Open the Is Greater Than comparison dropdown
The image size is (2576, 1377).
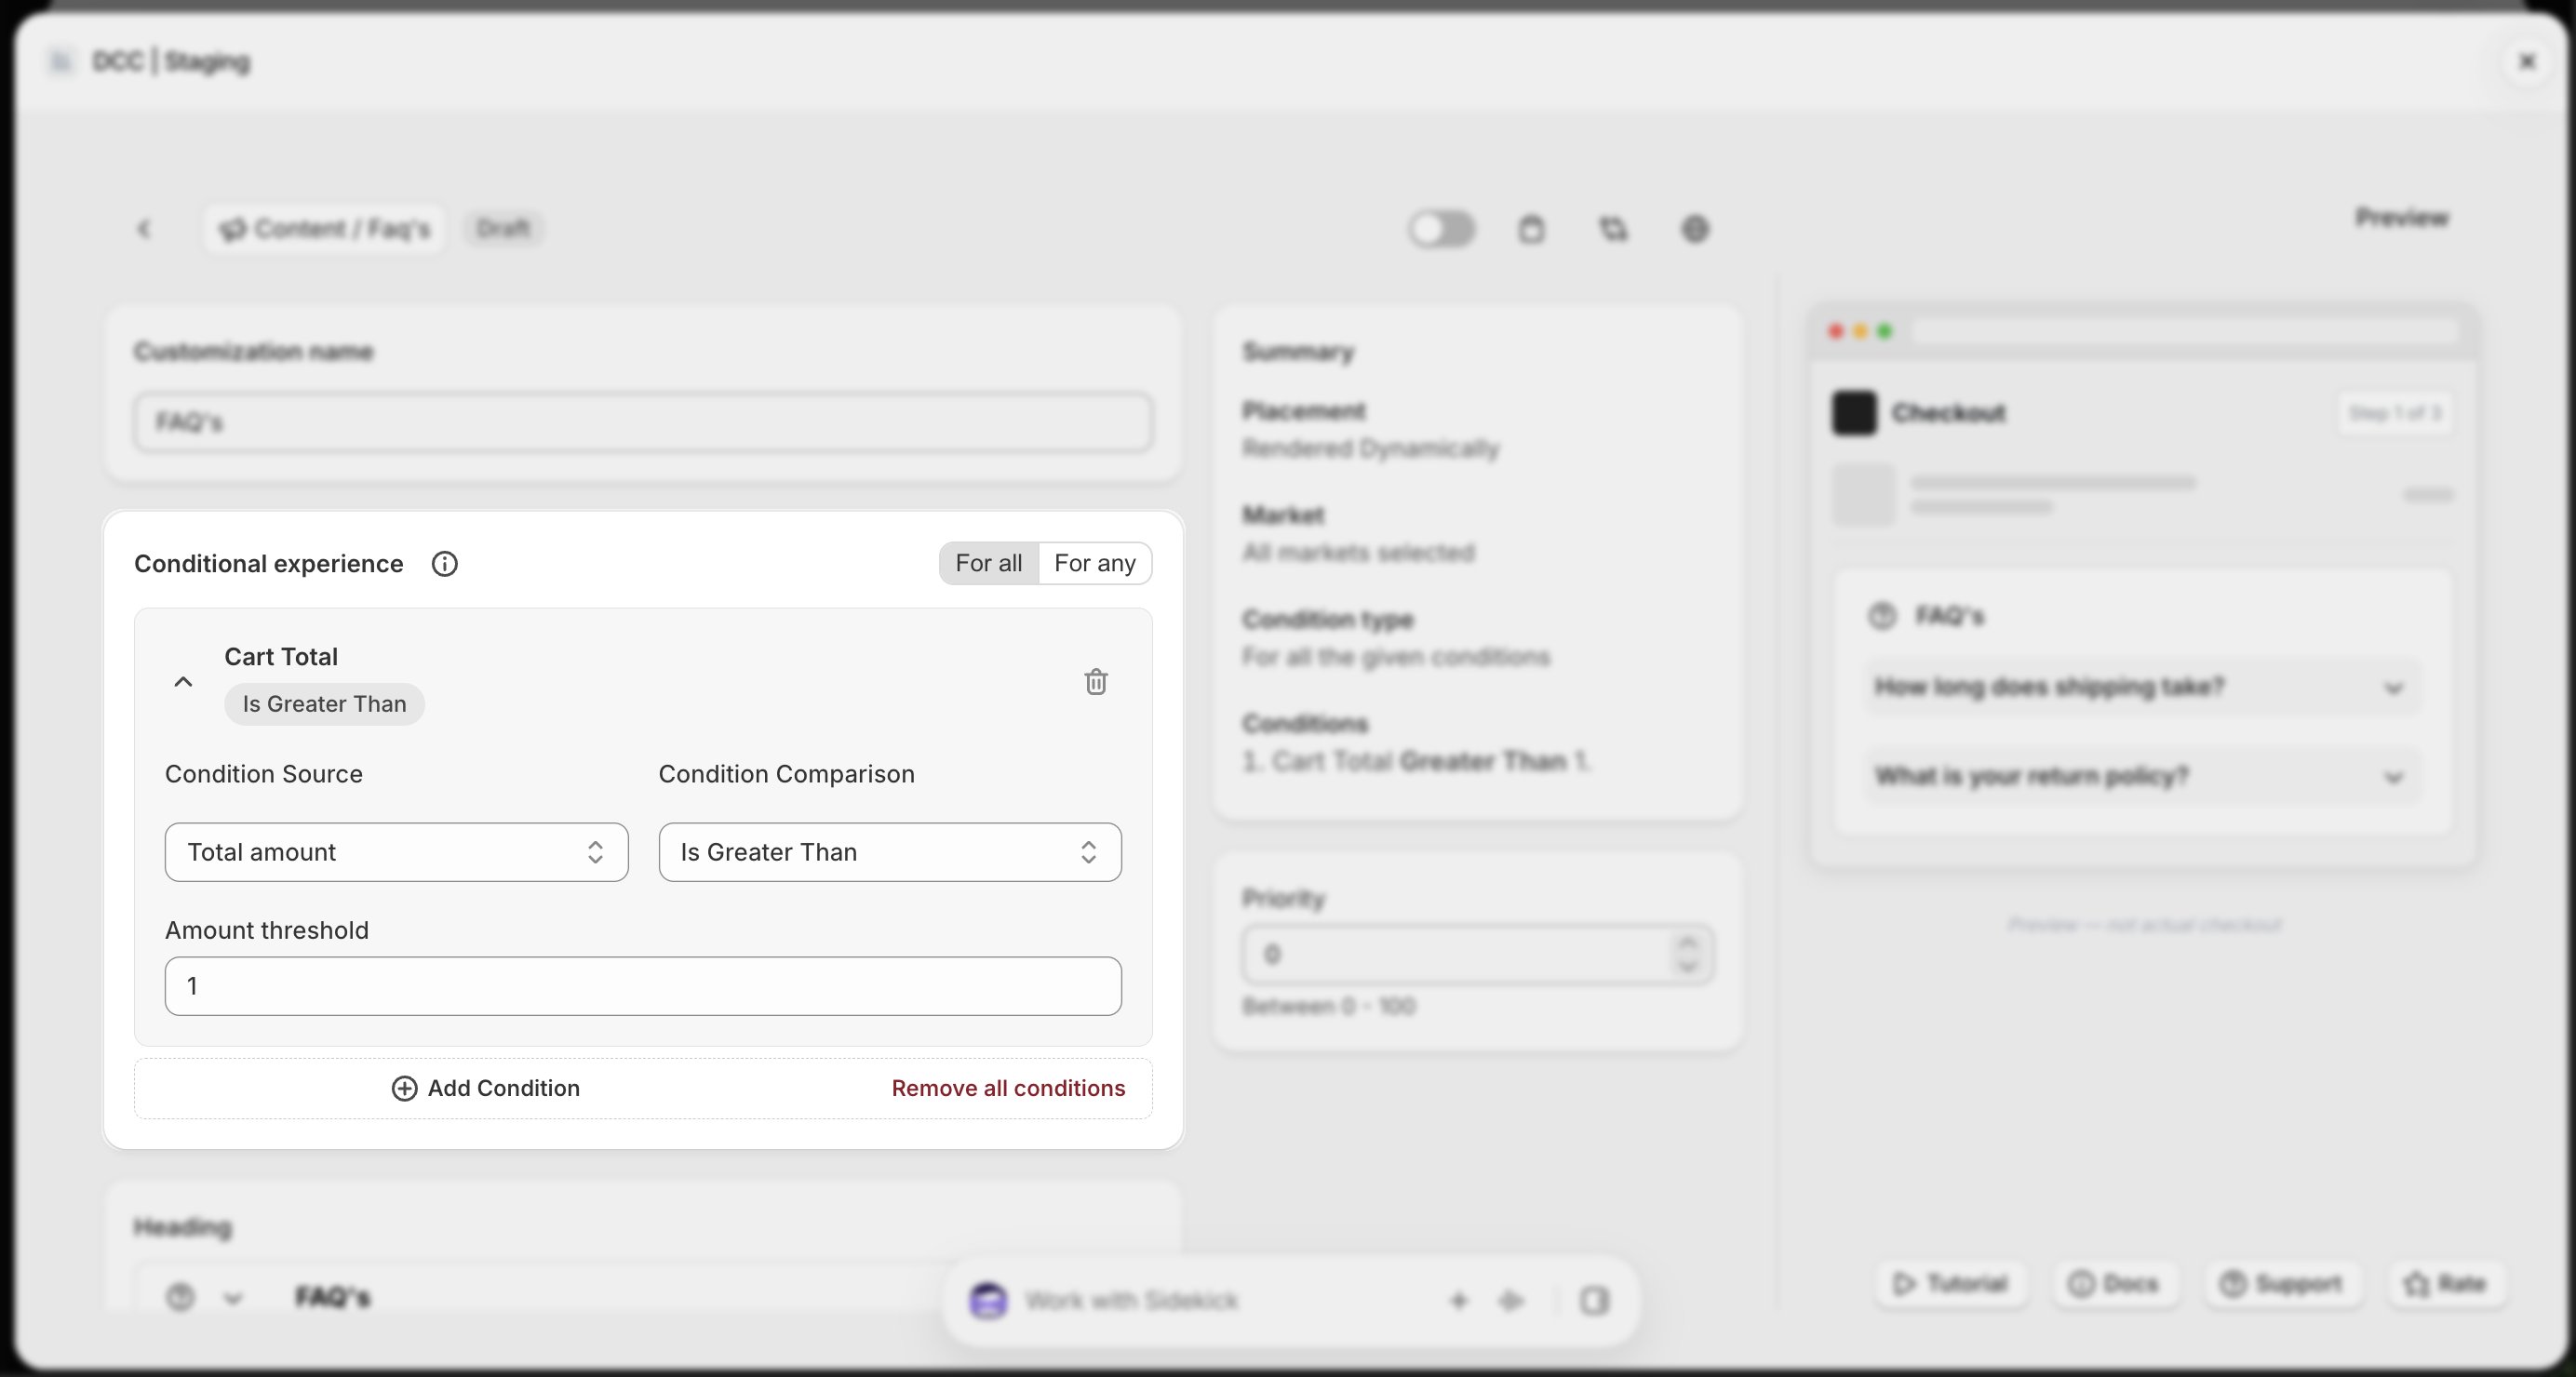pyautogui.click(x=889, y=852)
